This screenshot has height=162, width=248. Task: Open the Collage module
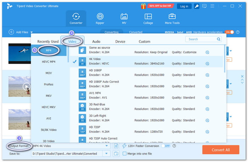click(148, 19)
